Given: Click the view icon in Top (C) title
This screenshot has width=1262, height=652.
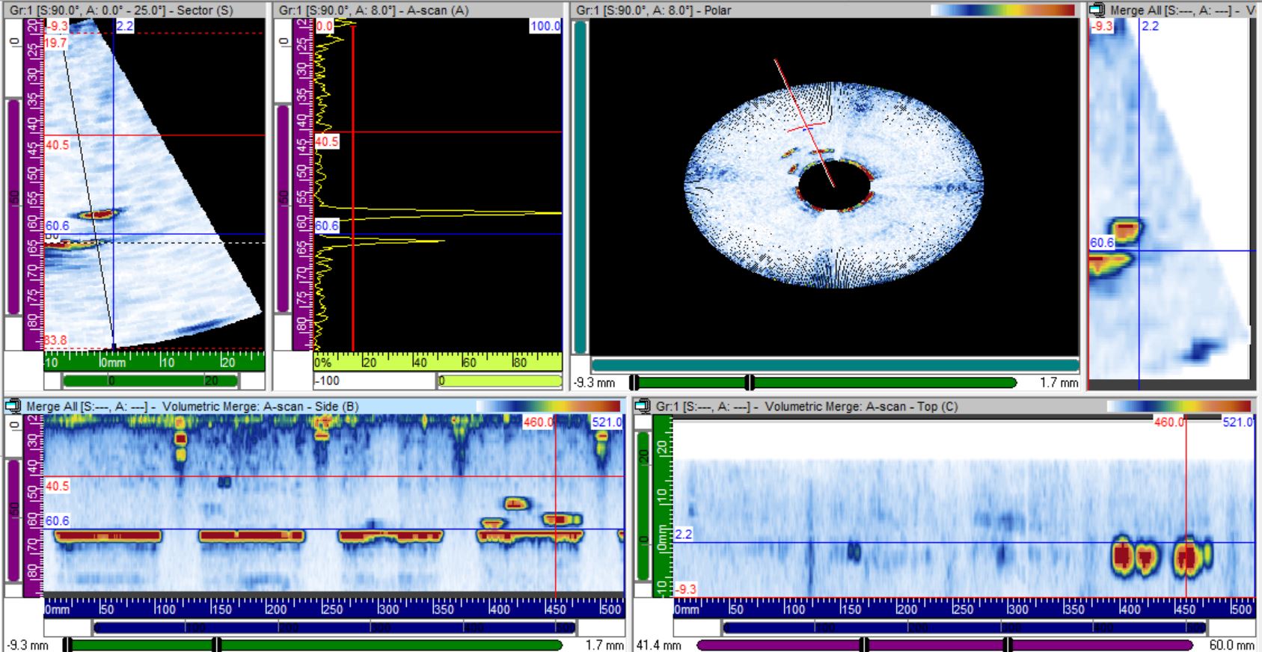Looking at the screenshot, I should tap(642, 407).
